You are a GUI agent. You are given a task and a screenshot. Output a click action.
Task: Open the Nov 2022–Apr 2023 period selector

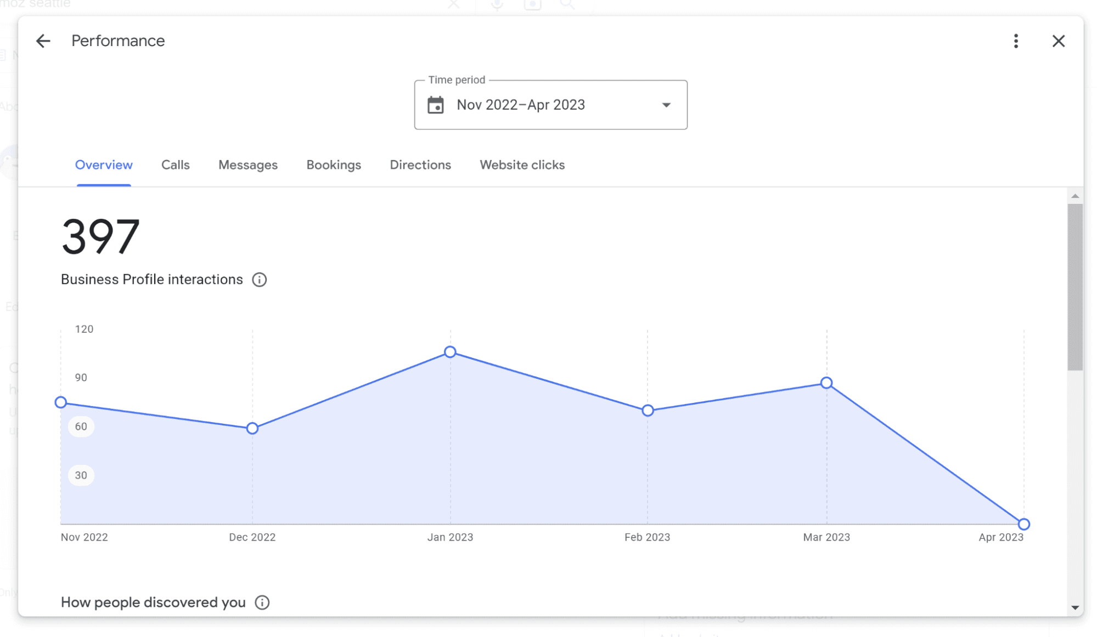tap(550, 105)
